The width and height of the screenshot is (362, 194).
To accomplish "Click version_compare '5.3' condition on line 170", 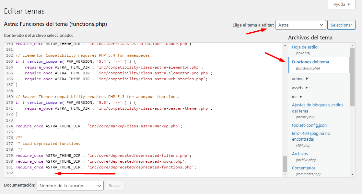I will [x=76, y=102].
